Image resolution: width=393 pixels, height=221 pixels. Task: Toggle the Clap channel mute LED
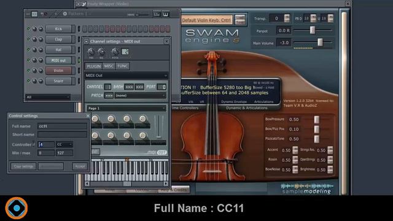(x=28, y=39)
